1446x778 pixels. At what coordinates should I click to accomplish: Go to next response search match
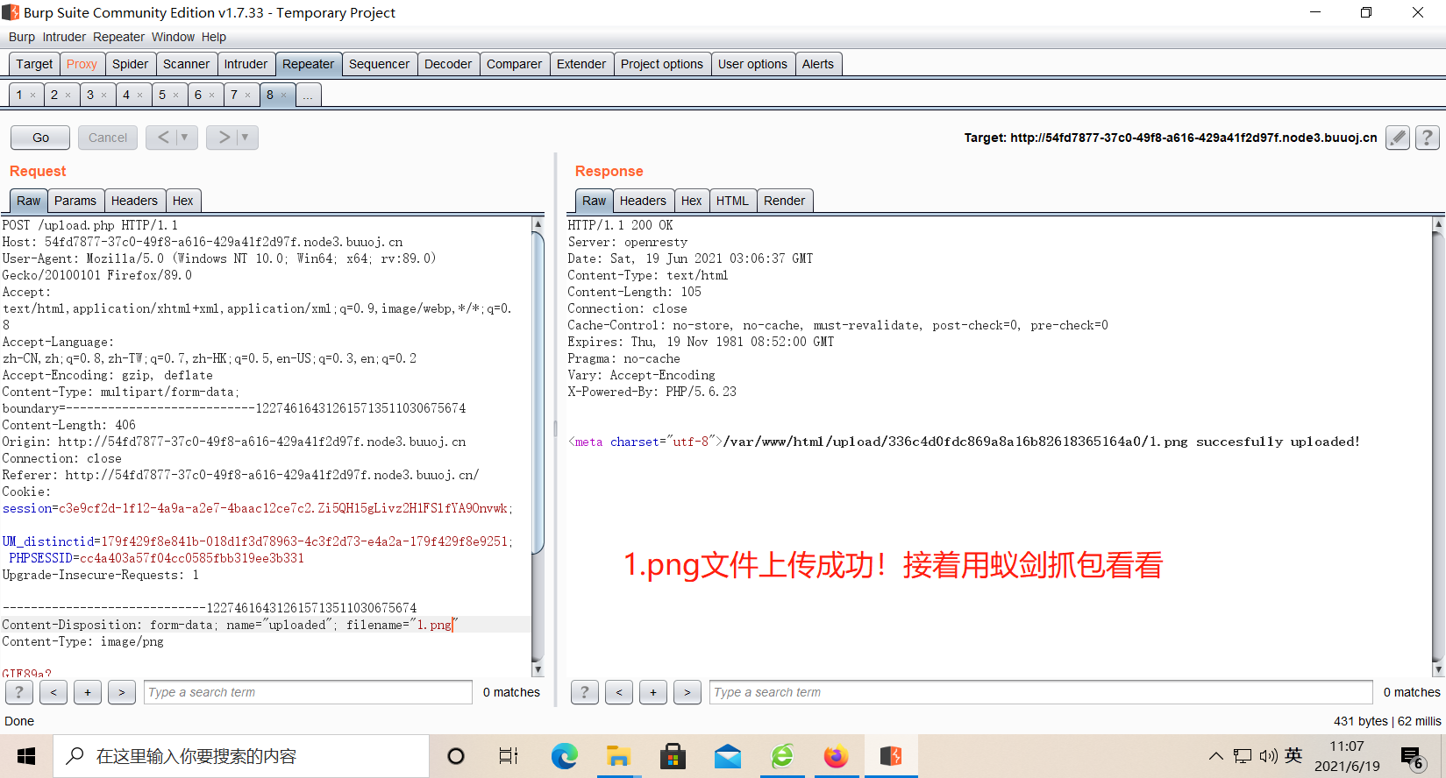[x=687, y=692]
